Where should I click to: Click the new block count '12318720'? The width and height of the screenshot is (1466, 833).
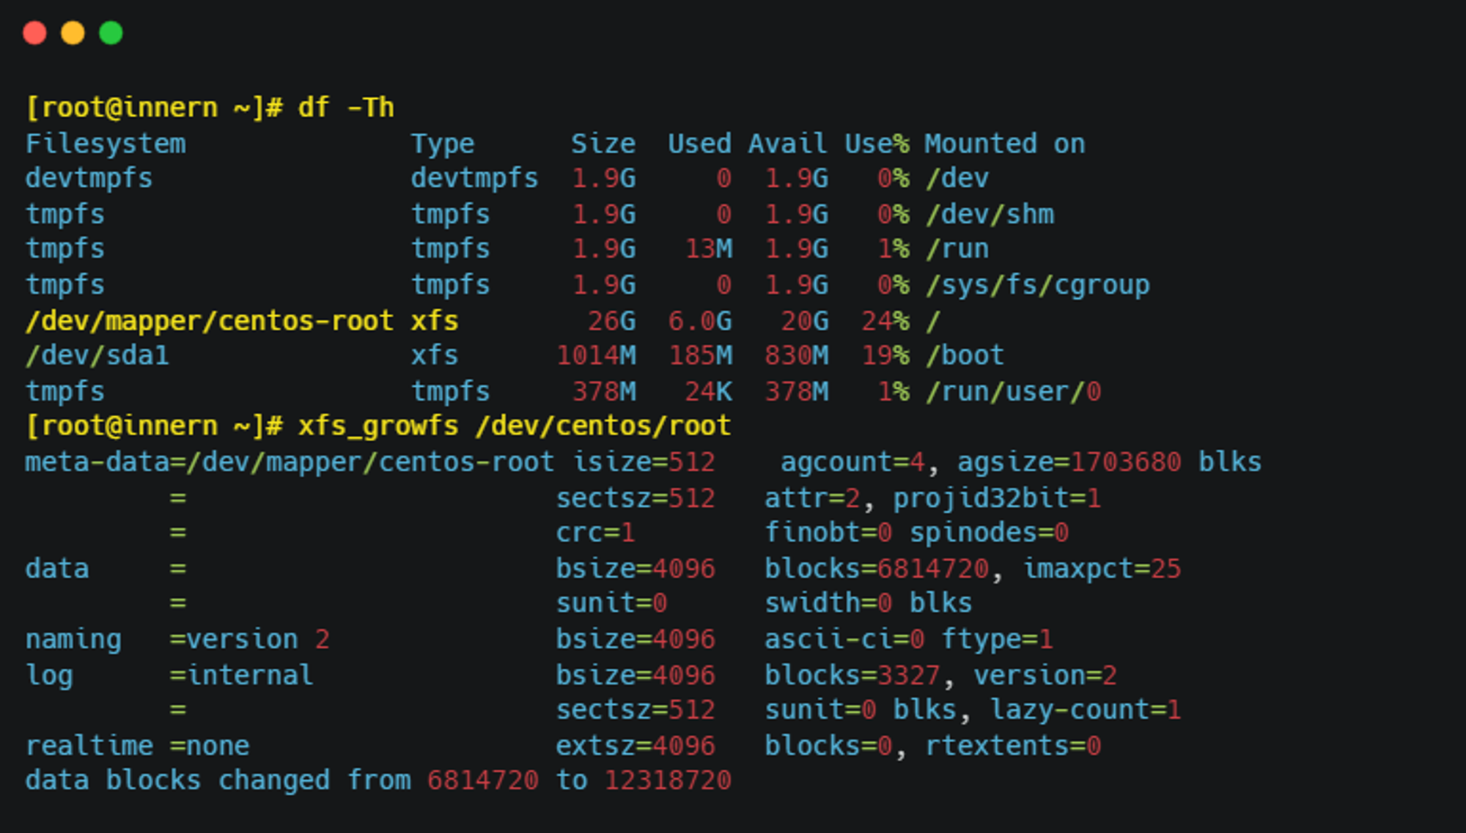(668, 781)
